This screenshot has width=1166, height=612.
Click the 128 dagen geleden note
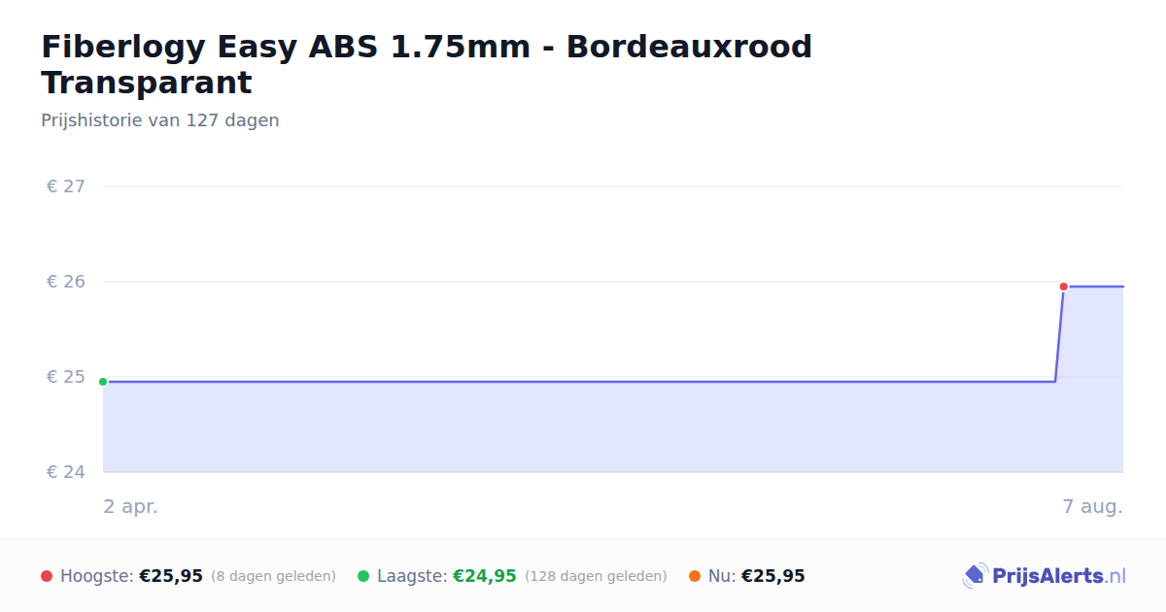pos(596,576)
